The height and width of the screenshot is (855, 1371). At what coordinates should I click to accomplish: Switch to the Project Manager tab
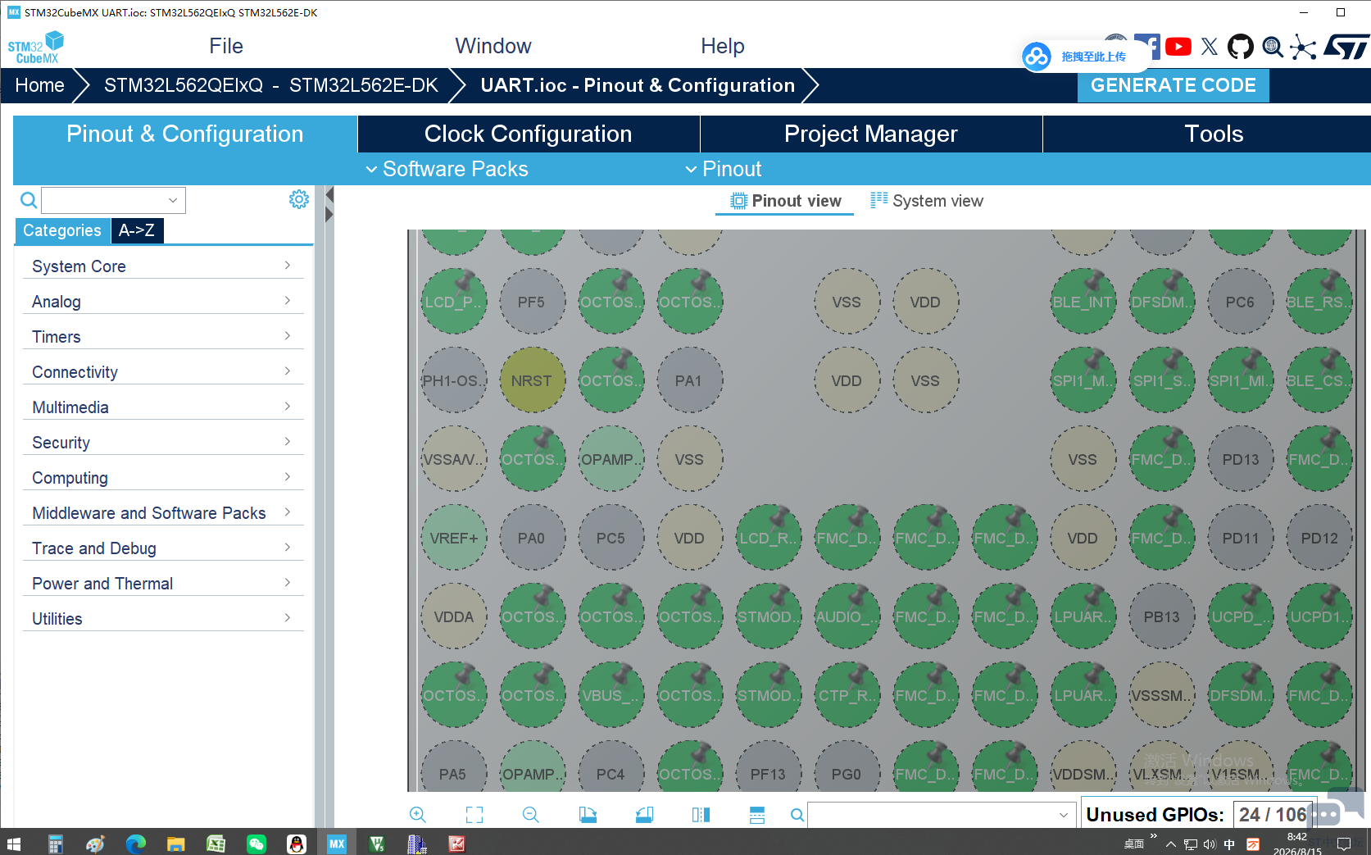871,134
